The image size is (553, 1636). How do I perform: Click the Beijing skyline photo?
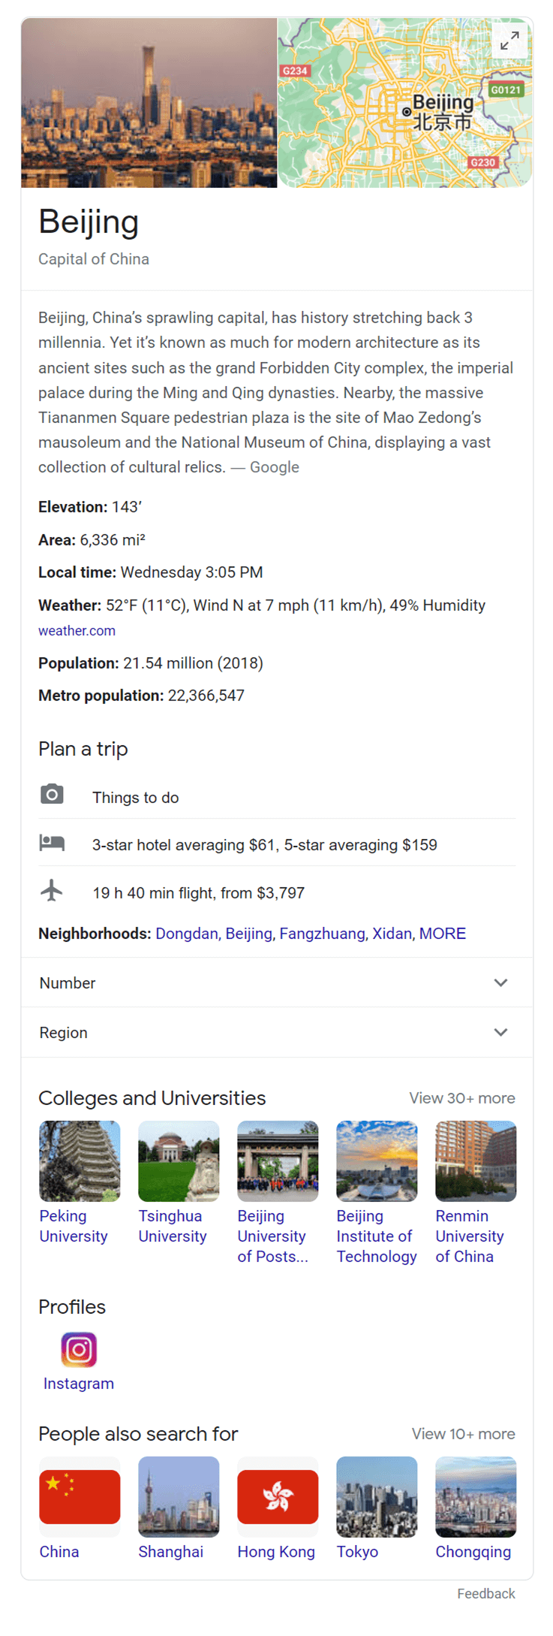click(x=149, y=103)
